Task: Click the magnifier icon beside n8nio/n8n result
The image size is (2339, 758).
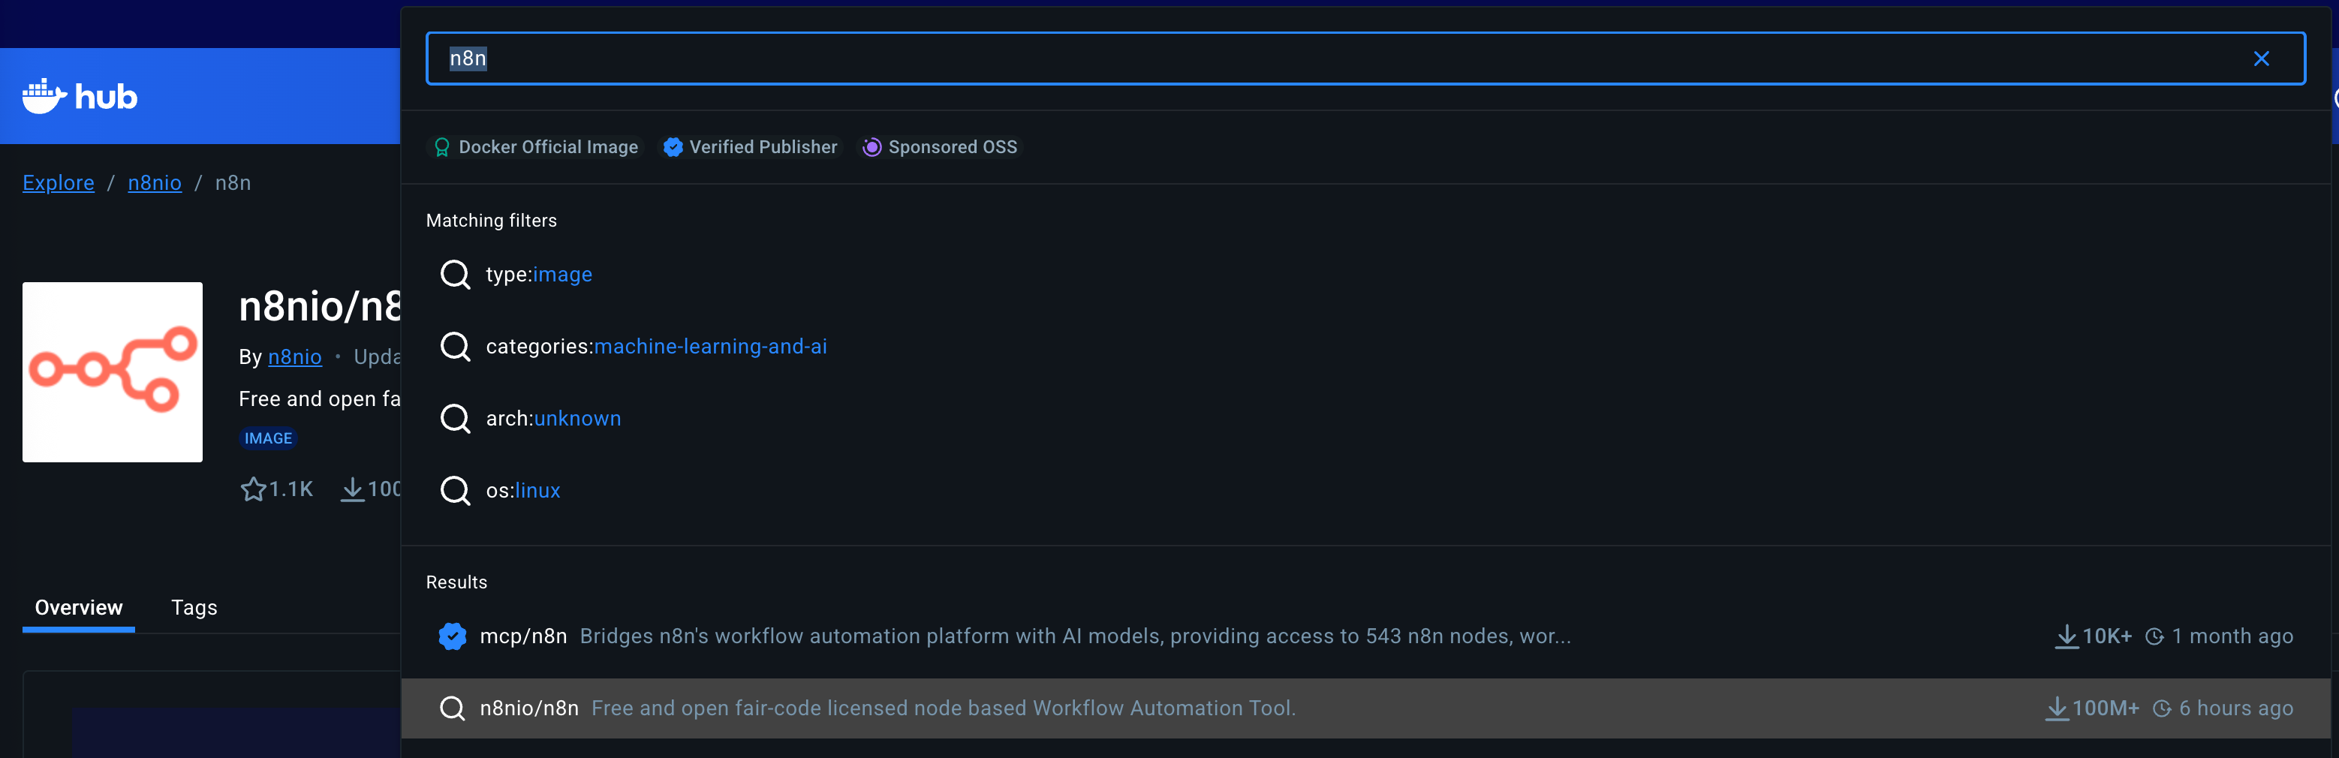Action: [452, 708]
